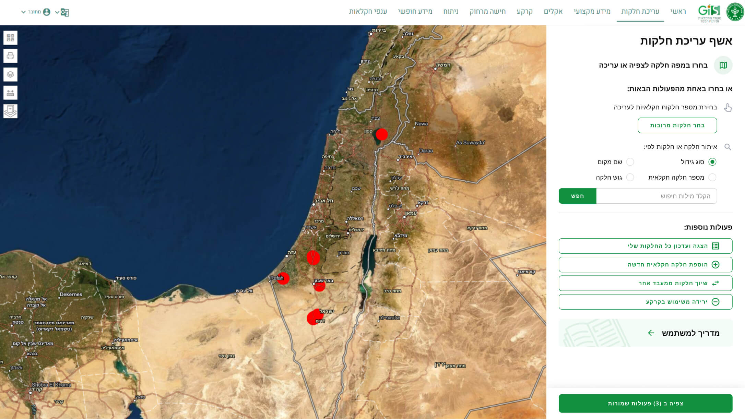Choose the 'גוש חלקה' radio option
The height and width of the screenshot is (419, 745).
coord(630,177)
